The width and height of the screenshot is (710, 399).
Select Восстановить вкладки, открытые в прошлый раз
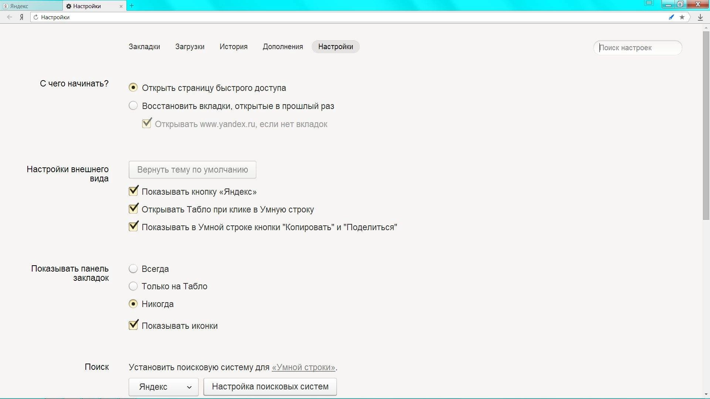coord(133,106)
